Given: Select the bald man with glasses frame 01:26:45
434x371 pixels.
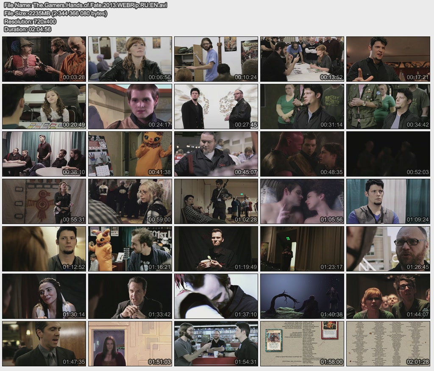Looking at the screenshot, I should pos(388,249).
